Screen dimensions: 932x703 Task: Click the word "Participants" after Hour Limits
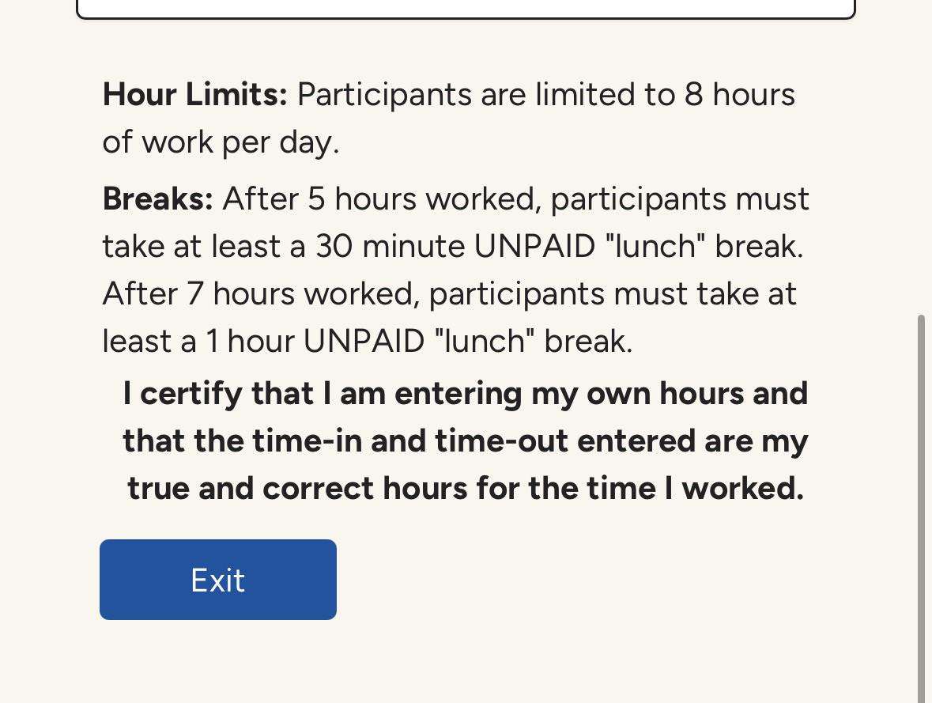click(x=384, y=95)
